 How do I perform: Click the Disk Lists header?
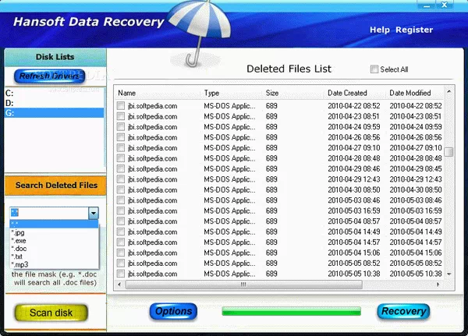[55, 57]
